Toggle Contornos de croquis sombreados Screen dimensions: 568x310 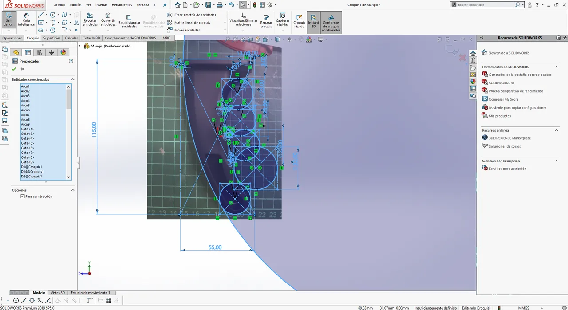coord(331,22)
